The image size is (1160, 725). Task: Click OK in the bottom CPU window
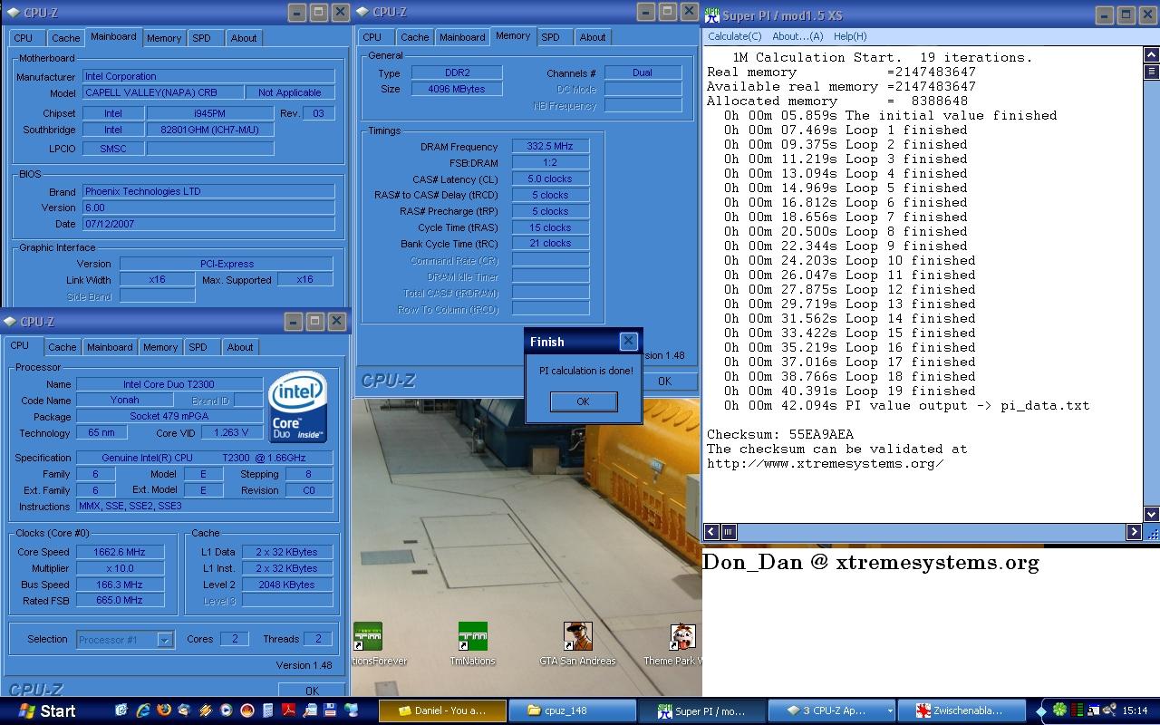point(312,691)
